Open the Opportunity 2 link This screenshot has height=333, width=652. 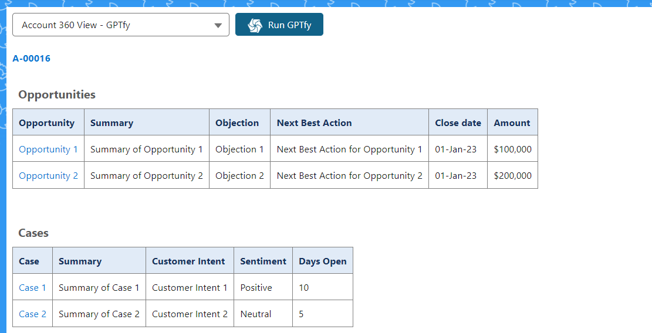pos(48,176)
